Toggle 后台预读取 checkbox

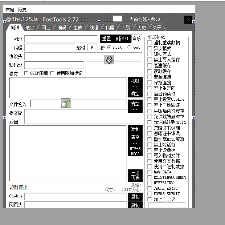coord(150,94)
